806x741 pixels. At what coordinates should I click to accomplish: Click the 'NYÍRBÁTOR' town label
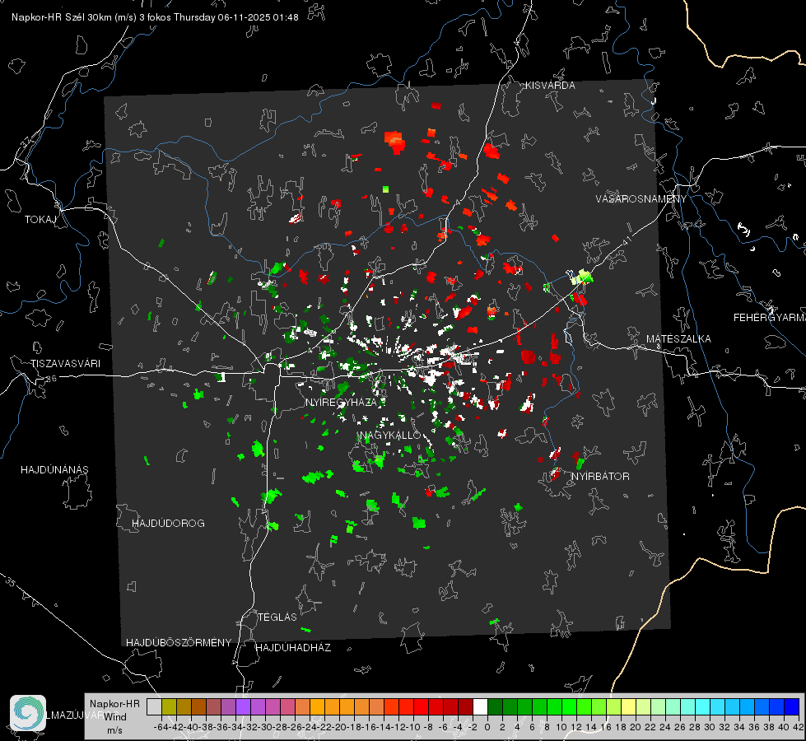point(600,477)
